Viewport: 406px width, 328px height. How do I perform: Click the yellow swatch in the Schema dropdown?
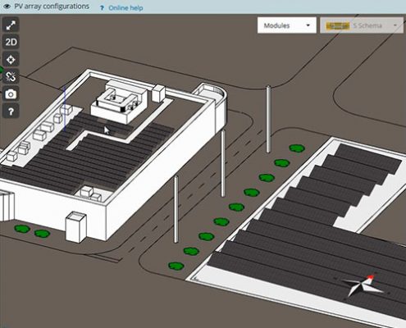click(x=338, y=25)
